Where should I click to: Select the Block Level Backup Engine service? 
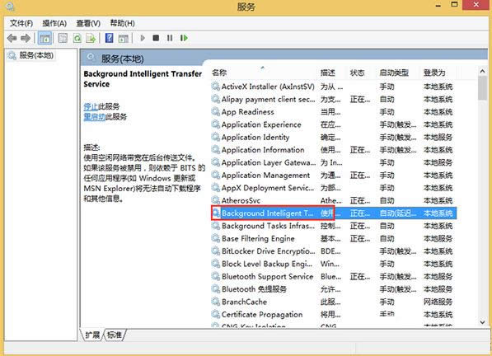point(334,264)
